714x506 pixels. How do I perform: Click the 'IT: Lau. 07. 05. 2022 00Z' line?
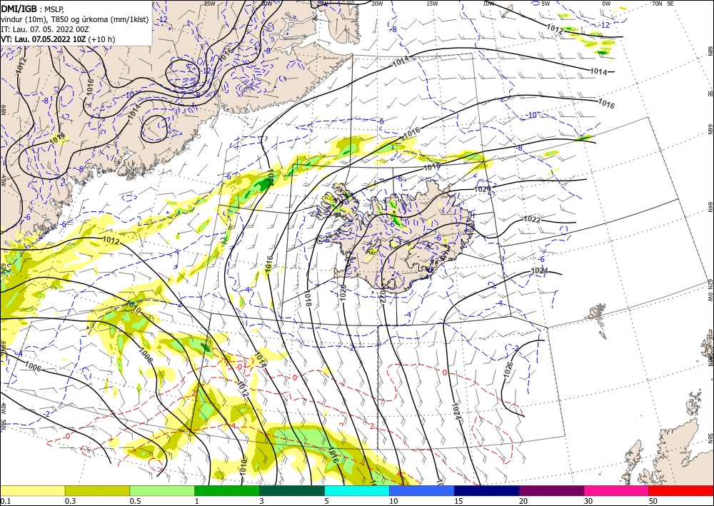tap(44, 29)
